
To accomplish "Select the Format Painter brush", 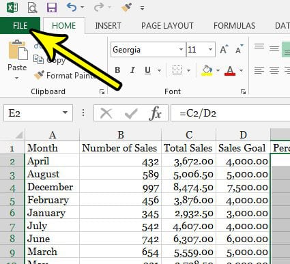I will click(x=39, y=75).
